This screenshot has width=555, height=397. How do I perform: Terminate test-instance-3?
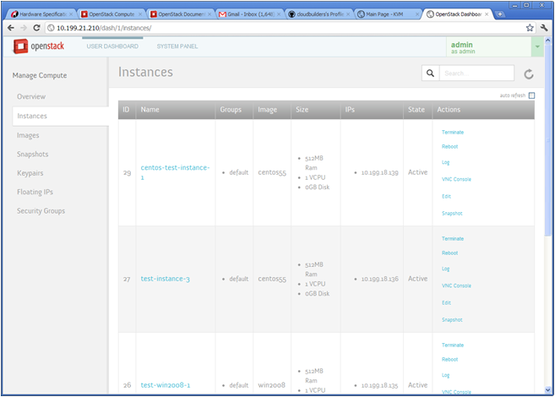[452, 239]
